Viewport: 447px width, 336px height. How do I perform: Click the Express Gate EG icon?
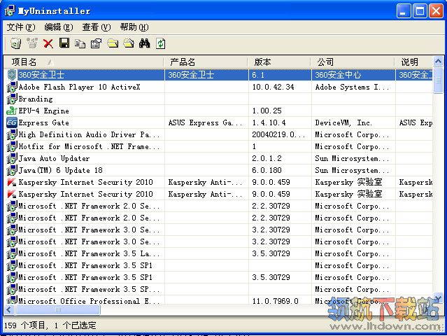tap(11, 122)
